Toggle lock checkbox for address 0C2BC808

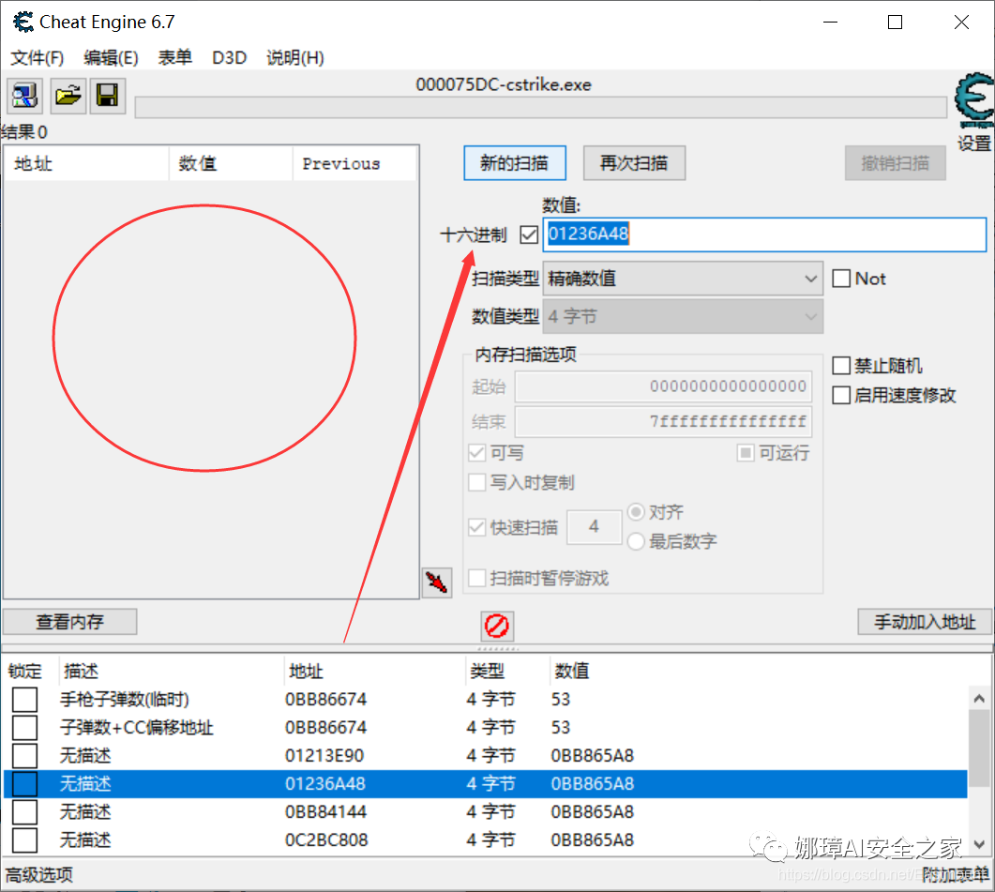(24, 839)
